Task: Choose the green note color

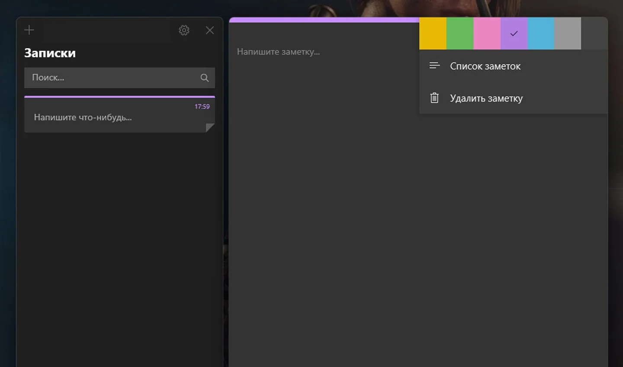Action: [460, 33]
